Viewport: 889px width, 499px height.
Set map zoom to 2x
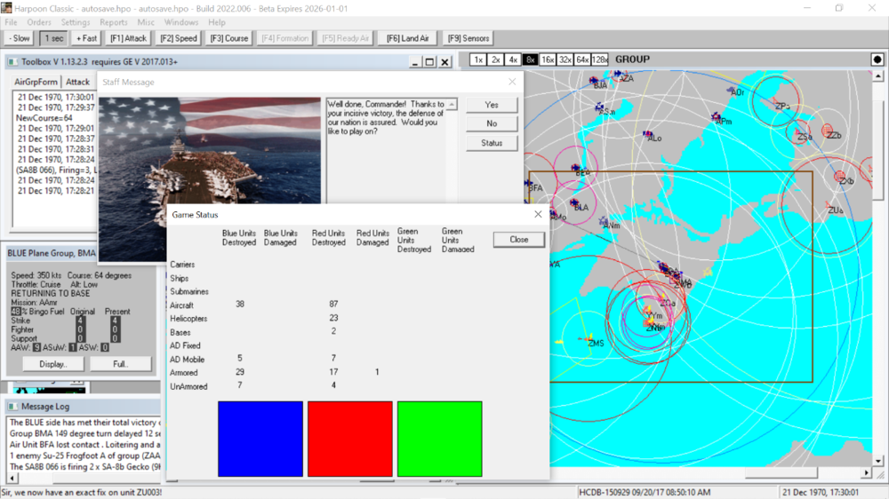pyautogui.click(x=495, y=59)
